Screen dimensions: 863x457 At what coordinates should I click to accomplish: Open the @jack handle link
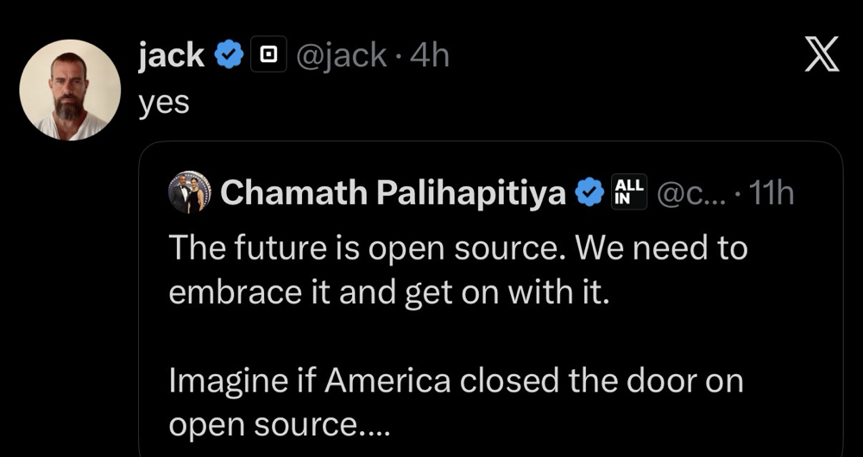[342, 55]
